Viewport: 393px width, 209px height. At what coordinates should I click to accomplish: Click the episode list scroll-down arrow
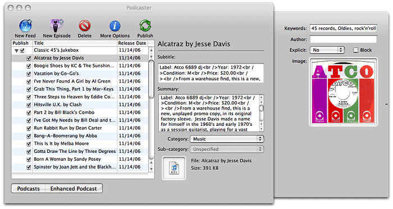pos(151,169)
